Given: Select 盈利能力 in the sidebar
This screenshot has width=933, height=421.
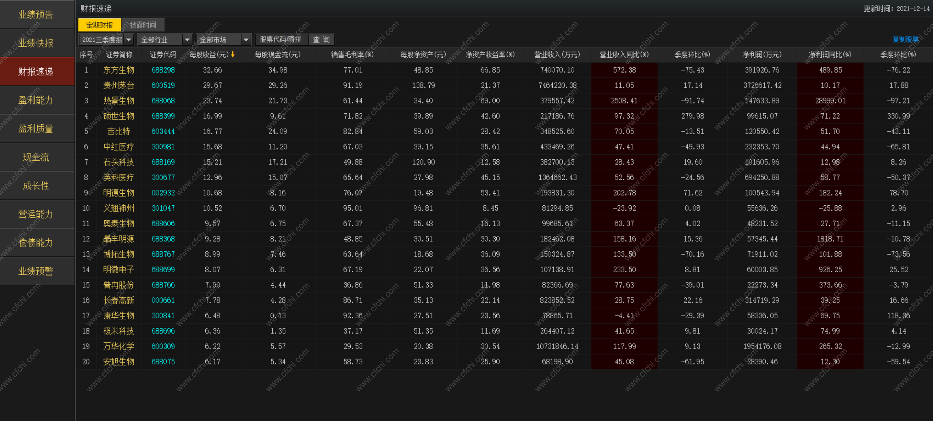Looking at the screenshot, I should pyautogui.click(x=36, y=100).
